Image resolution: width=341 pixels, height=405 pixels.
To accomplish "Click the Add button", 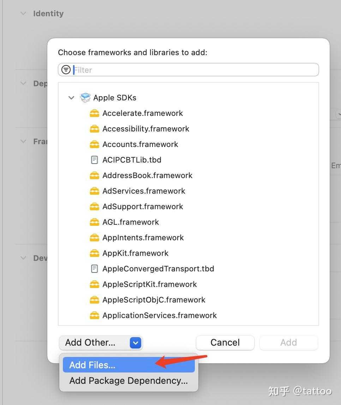I will tap(288, 342).
